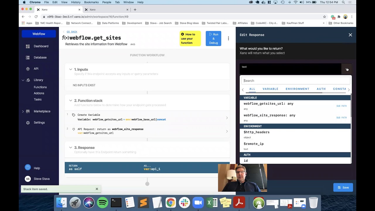The height and width of the screenshot is (211, 375).
Task: Click the Help question mark icon
Action: (x=28, y=167)
